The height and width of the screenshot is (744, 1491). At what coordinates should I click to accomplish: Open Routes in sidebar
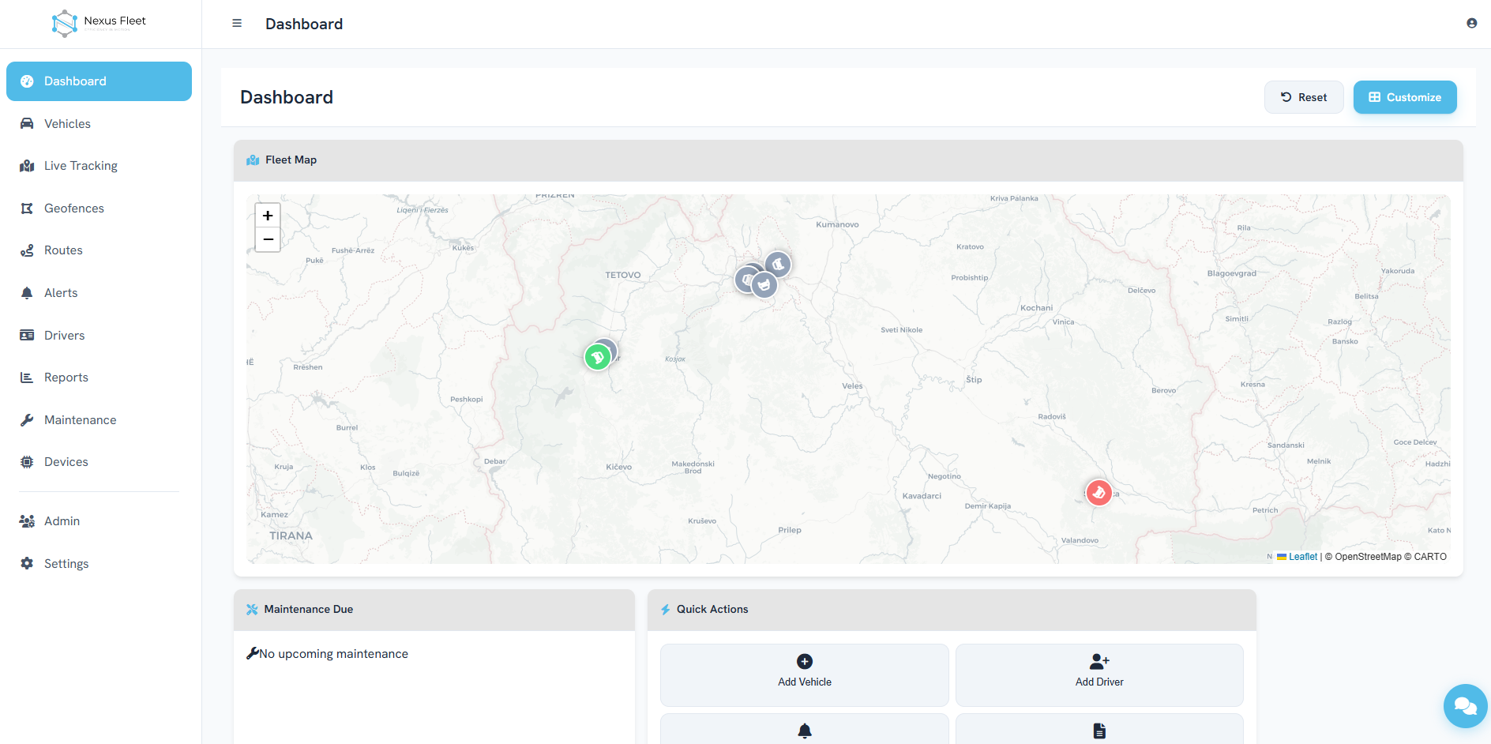coord(99,250)
